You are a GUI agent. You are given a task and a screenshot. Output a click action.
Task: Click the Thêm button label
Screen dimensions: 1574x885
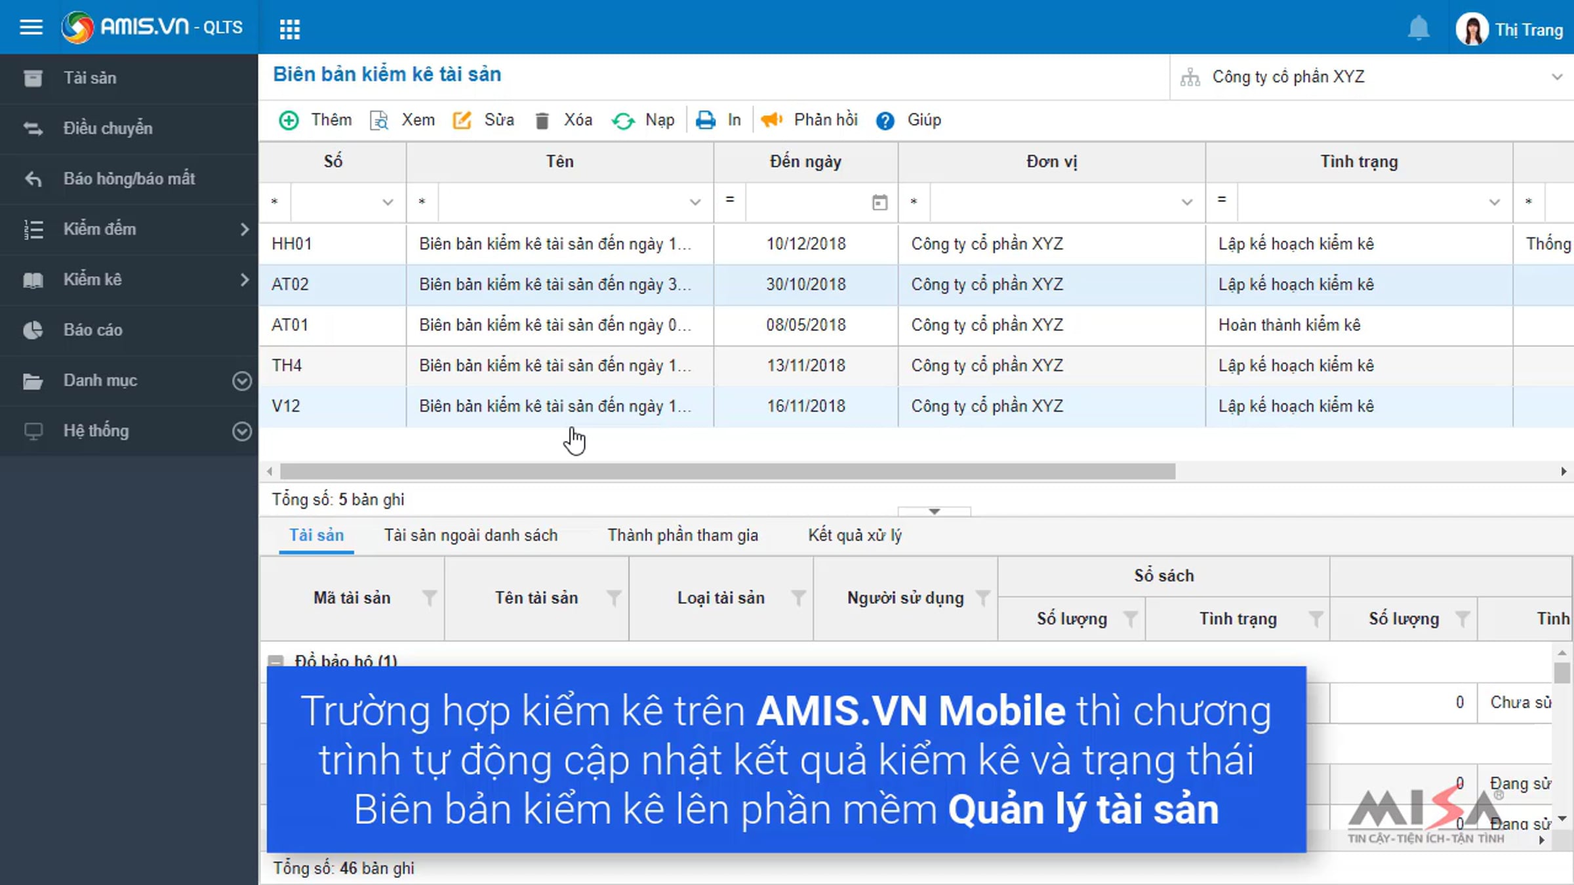(x=331, y=120)
